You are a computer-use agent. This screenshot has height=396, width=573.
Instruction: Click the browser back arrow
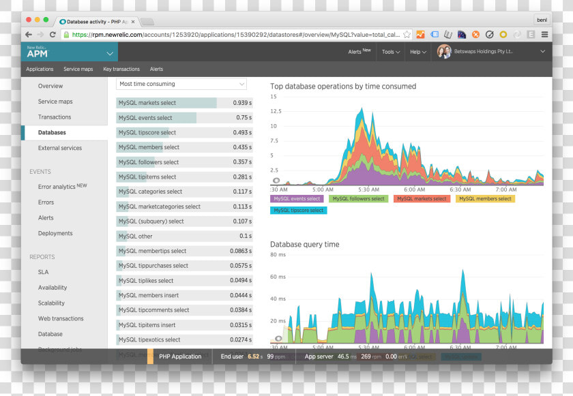click(29, 35)
